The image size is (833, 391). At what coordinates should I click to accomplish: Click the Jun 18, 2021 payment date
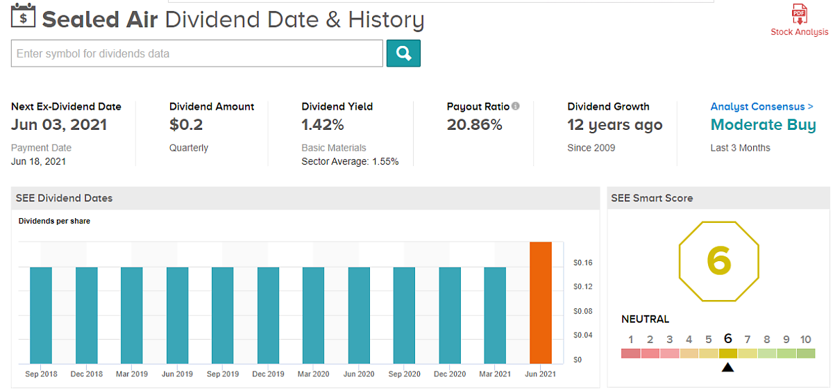point(38,161)
